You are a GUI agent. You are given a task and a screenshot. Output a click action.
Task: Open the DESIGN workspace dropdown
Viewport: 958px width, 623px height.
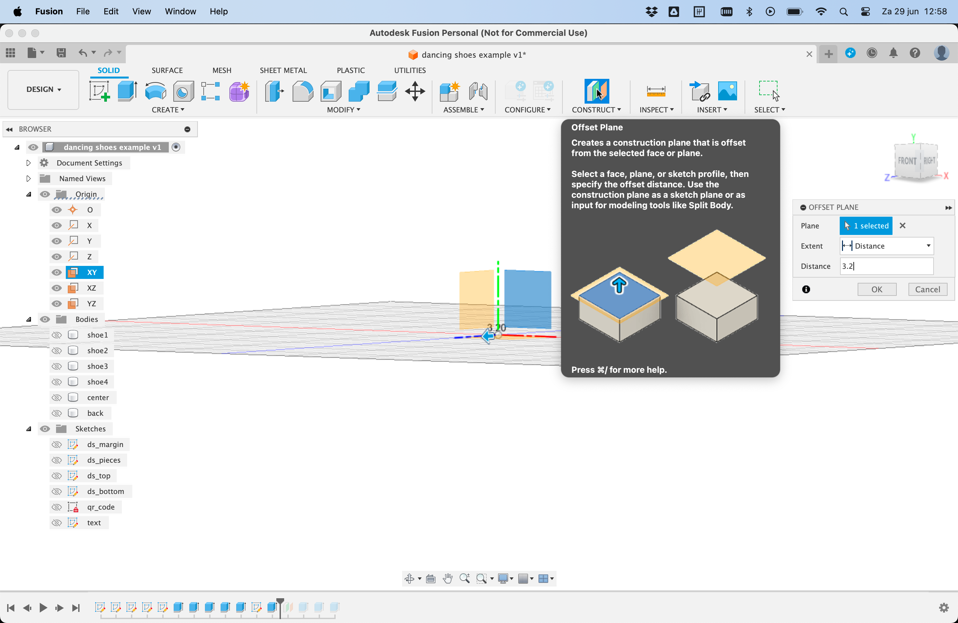click(43, 89)
